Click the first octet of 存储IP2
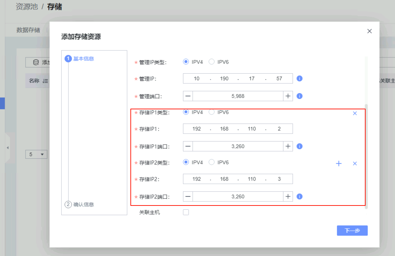Viewport: 395px width, 256px height. (x=196, y=179)
